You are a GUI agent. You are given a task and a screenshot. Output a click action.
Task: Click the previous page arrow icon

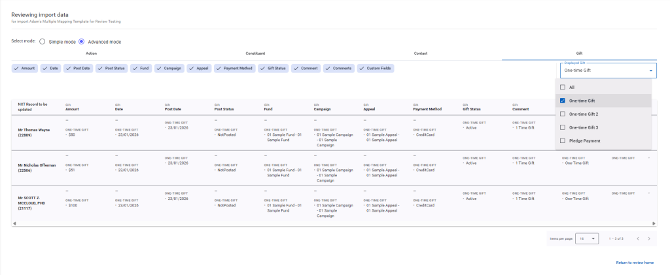(637, 238)
